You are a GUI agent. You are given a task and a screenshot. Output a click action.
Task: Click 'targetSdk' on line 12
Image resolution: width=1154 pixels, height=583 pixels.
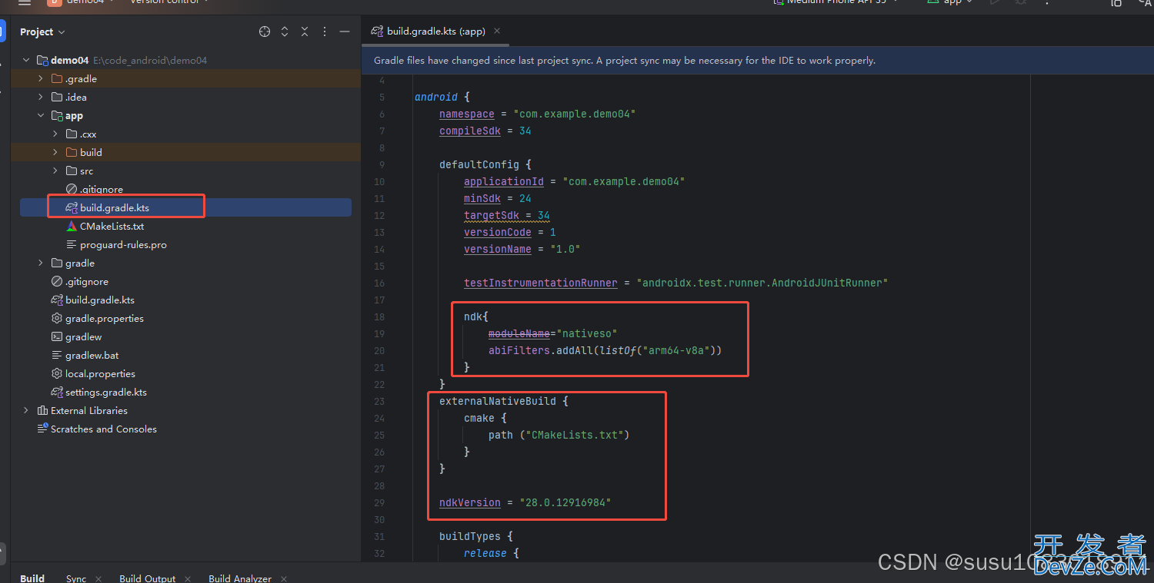(x=492, y=216)
